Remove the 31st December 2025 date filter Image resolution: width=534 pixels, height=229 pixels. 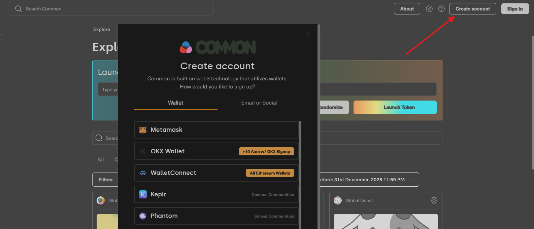tap(411, 180)
